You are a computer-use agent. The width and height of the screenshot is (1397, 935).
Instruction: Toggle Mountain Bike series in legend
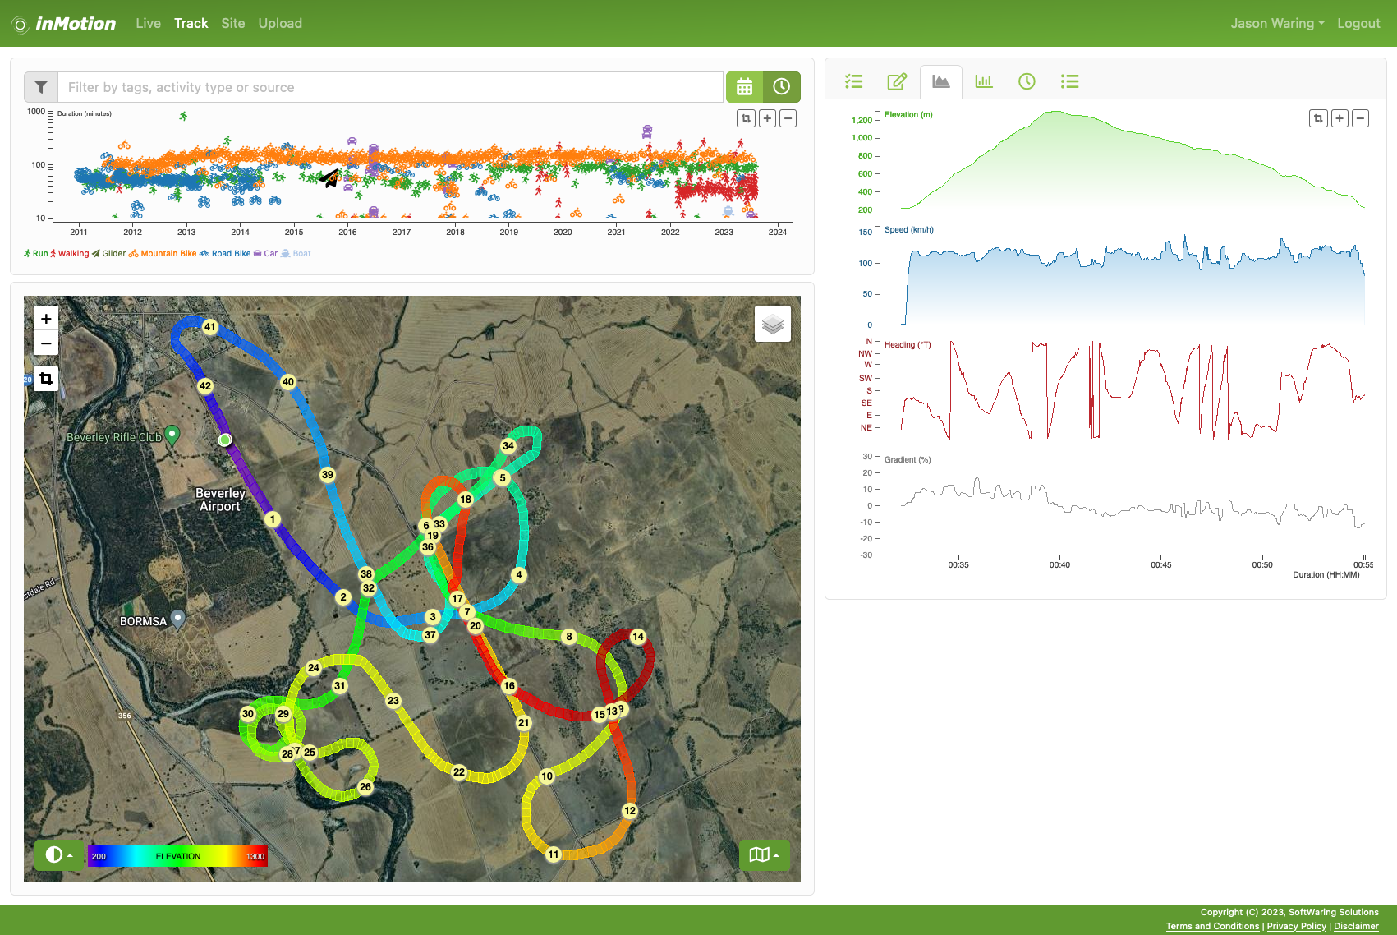pos(163,254)
